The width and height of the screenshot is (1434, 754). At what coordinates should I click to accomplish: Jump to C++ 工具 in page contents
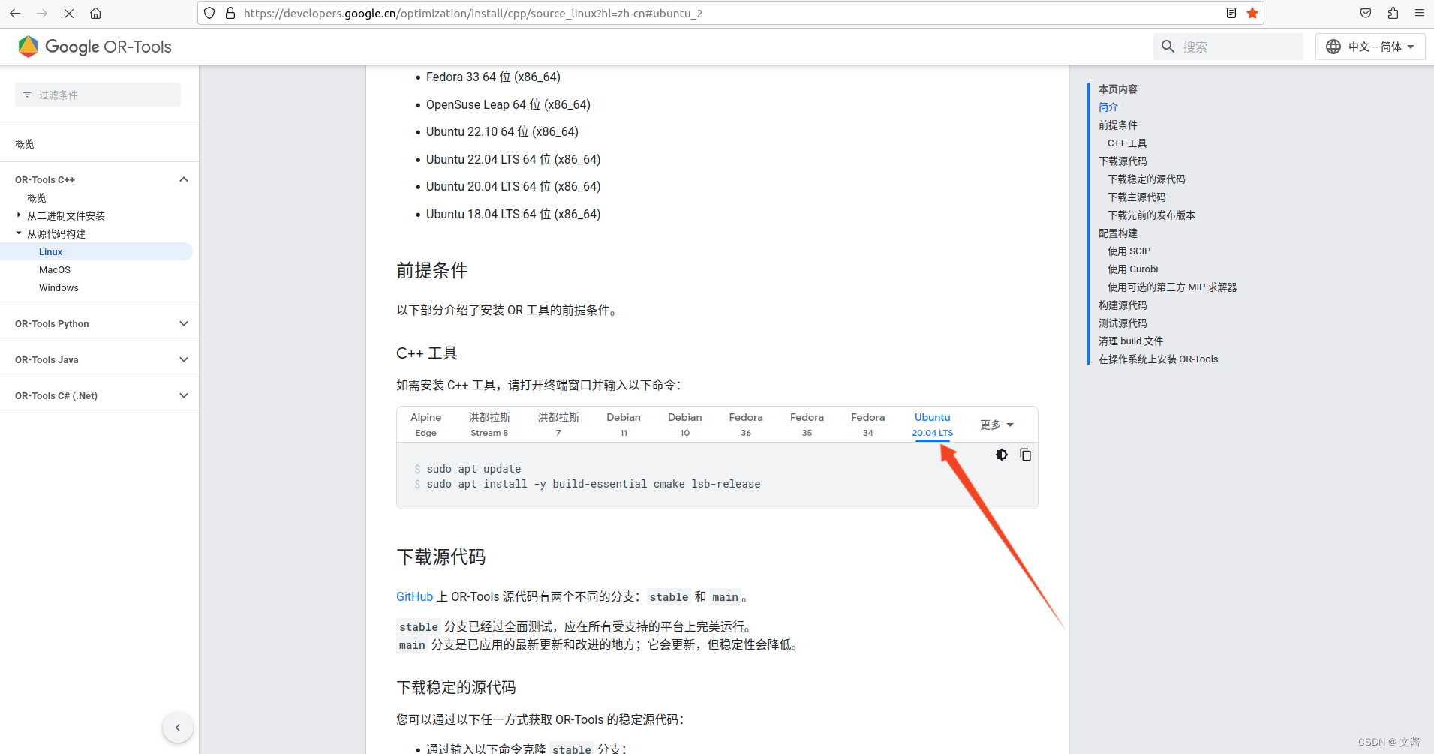pos(1127,143)
